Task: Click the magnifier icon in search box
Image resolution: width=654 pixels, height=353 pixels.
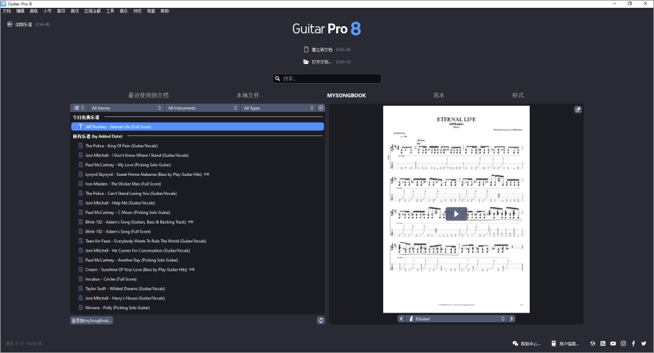Action: [x=277, y=78]
